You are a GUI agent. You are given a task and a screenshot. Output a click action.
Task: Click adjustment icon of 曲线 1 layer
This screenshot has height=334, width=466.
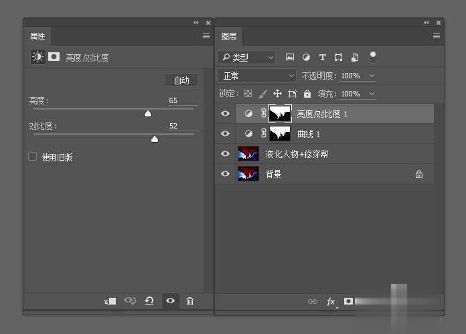(x=248, y=134)
